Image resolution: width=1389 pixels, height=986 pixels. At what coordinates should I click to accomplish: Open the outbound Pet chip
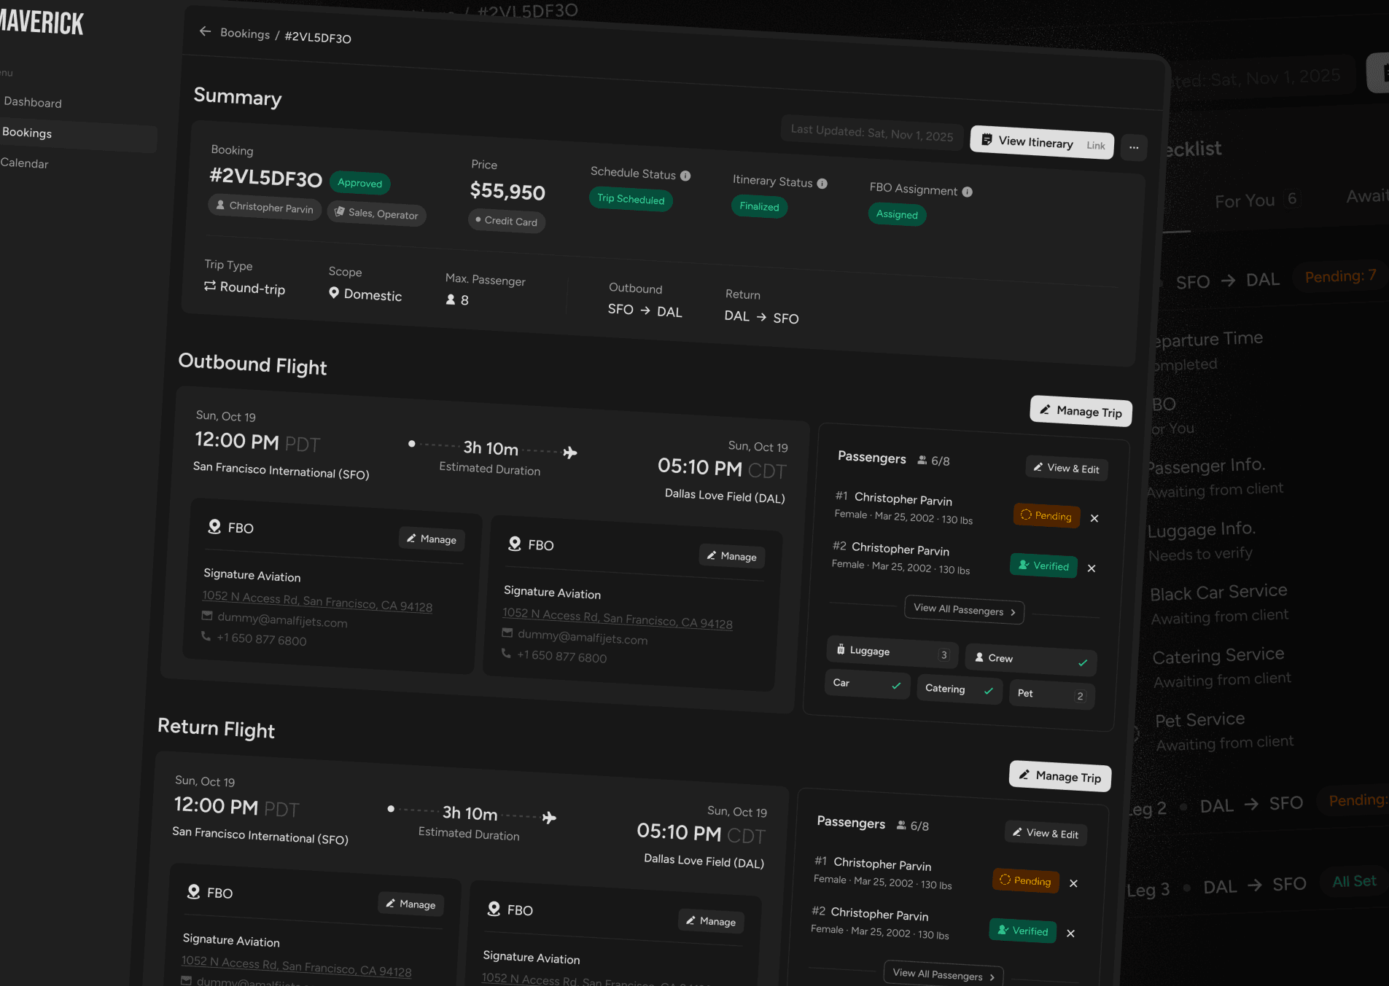(x=1051, y=695)
